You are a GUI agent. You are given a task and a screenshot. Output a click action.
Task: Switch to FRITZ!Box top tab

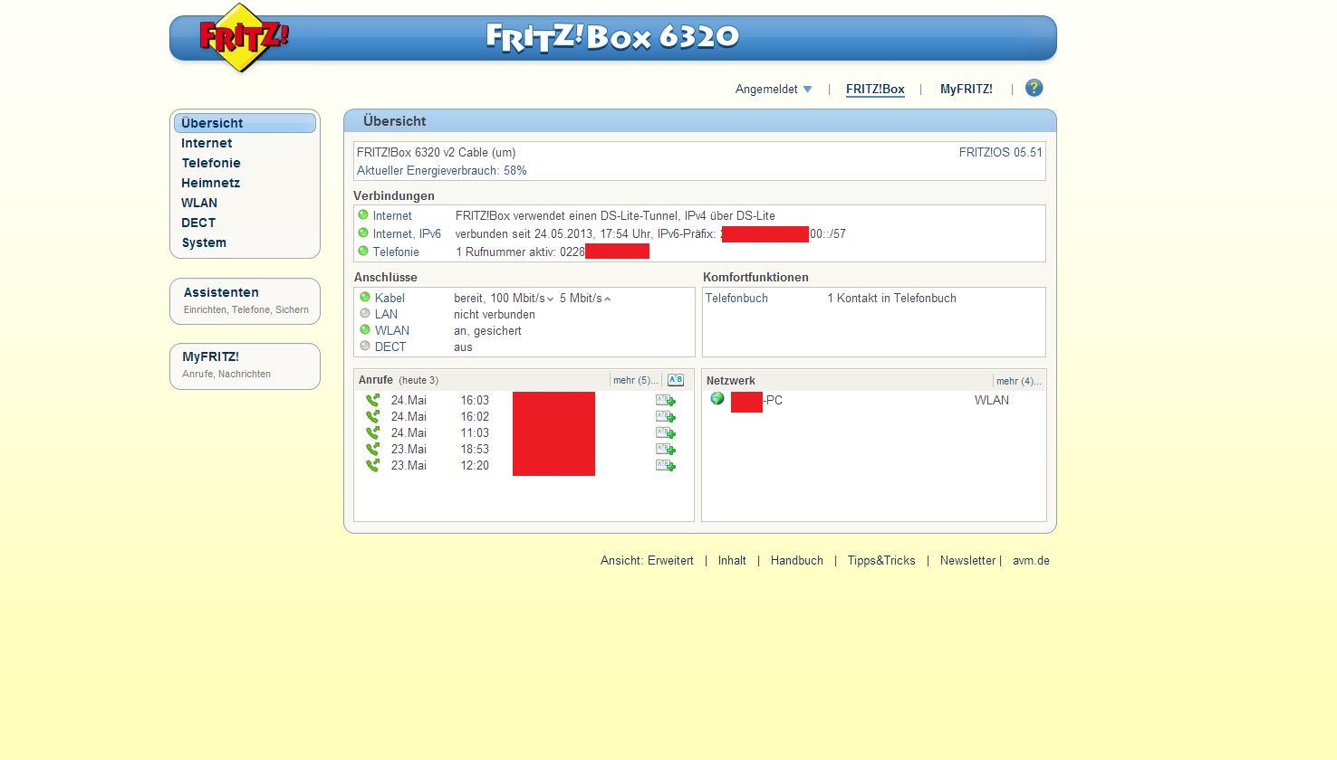tap(875, 89)
